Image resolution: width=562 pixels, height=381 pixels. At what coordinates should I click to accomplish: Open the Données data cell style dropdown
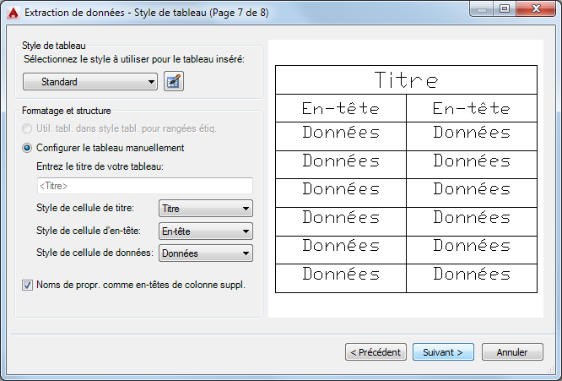(x=206, y=253)
